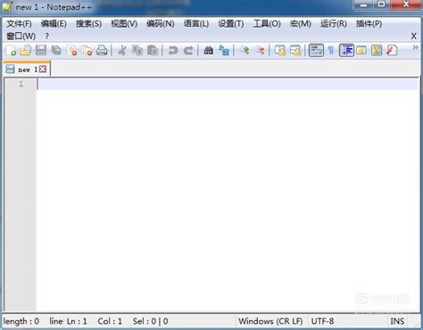Image resolution: width=423 pixels, height=330 pixels.
Task: Click the Save All toolbar icon
Action: coord(56,51)
